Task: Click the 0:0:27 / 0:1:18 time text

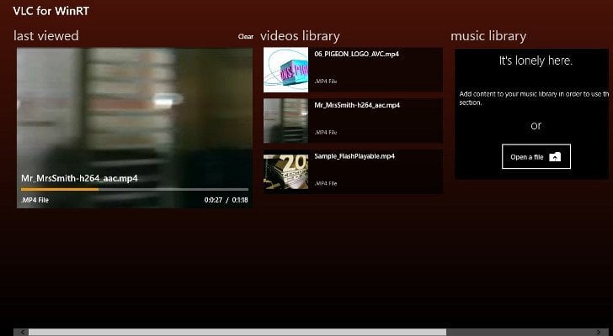Action: (226, 200)
